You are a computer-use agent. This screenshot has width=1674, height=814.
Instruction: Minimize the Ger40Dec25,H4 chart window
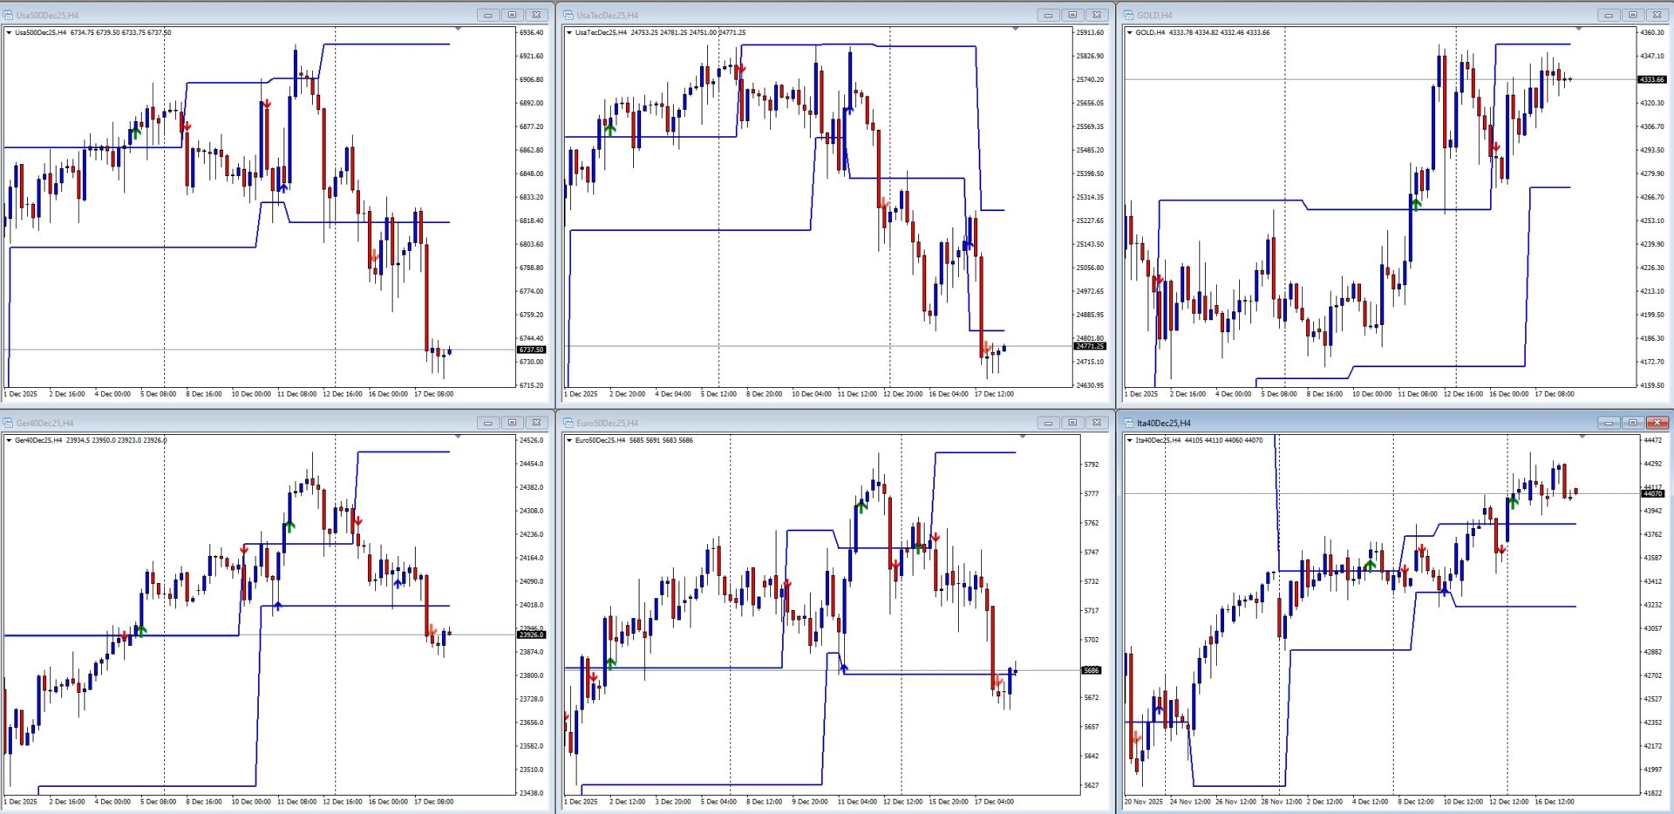tap(487, 423)
